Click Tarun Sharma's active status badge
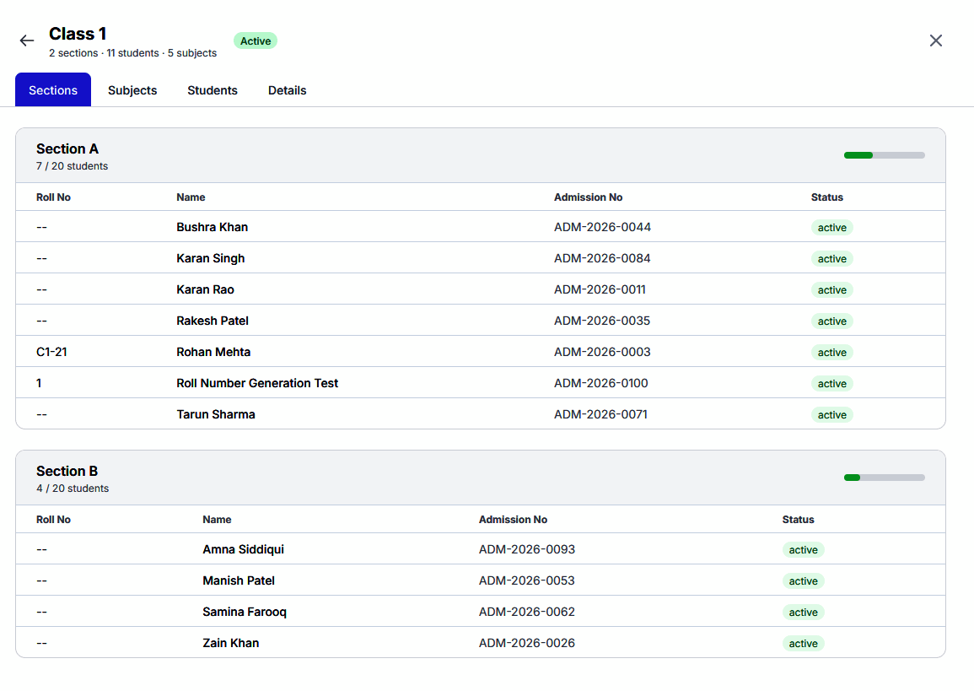This screenshot has height=691, width=974. [831, 414]
